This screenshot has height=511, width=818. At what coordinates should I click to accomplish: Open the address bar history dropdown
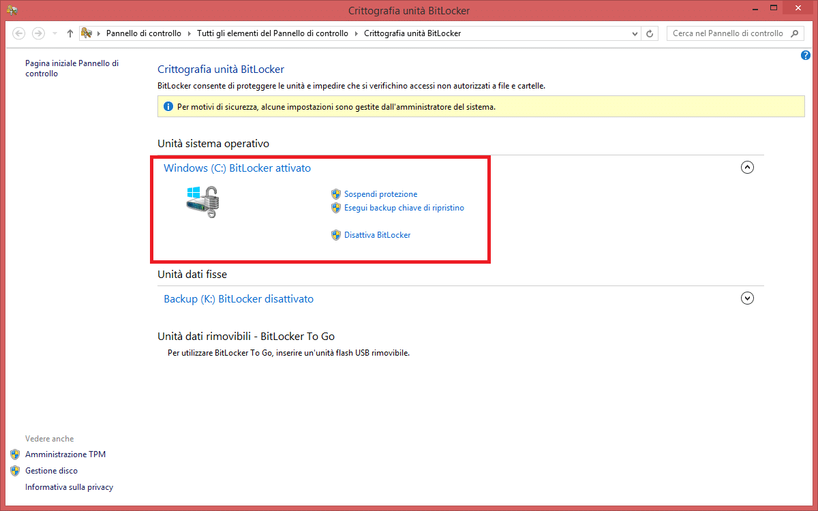click(x=635, y=33)
